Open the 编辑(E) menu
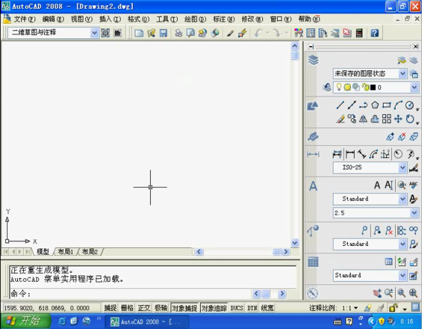This screenshot has height=329, width=422. coord(53,19)
